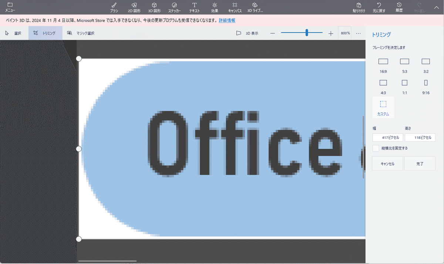Open the ステッカー stickers tool
This screenshot has width=444, height=264.
click(174, 7)
